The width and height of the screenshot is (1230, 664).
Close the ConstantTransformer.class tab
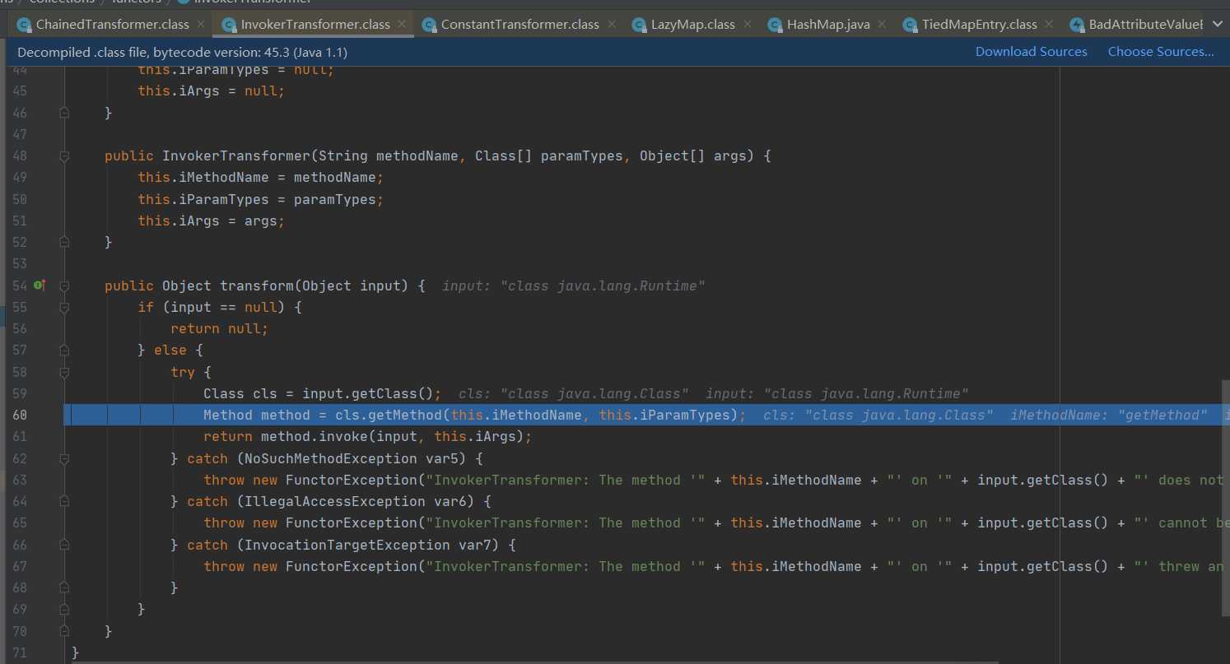(611, 25)
